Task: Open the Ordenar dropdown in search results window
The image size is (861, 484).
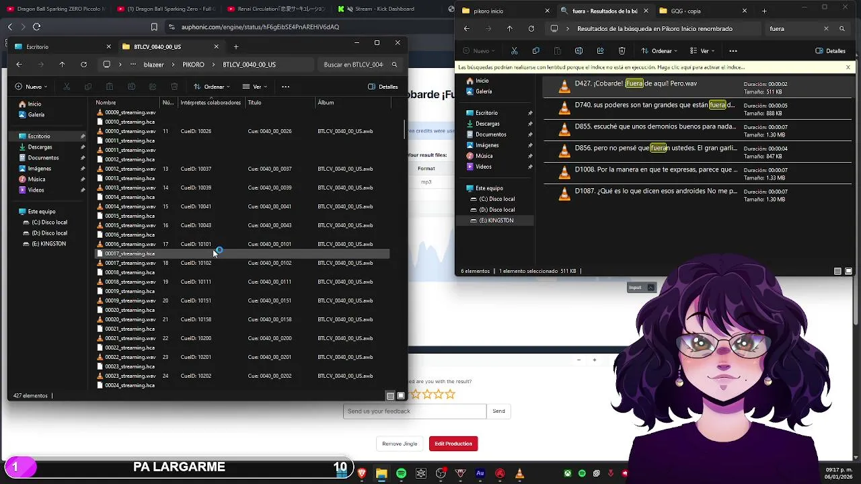Action: pos(659,51)
